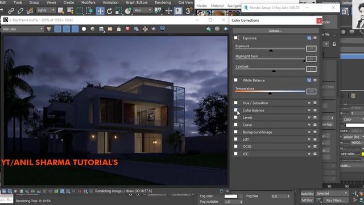364x205 pixels.
Task: Open the Rendering menu
Action: point(163,2)
